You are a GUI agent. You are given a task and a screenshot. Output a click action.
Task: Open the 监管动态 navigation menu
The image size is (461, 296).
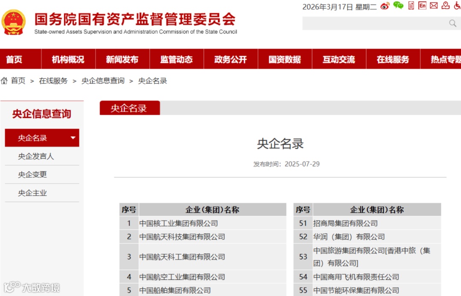[176, 59]
